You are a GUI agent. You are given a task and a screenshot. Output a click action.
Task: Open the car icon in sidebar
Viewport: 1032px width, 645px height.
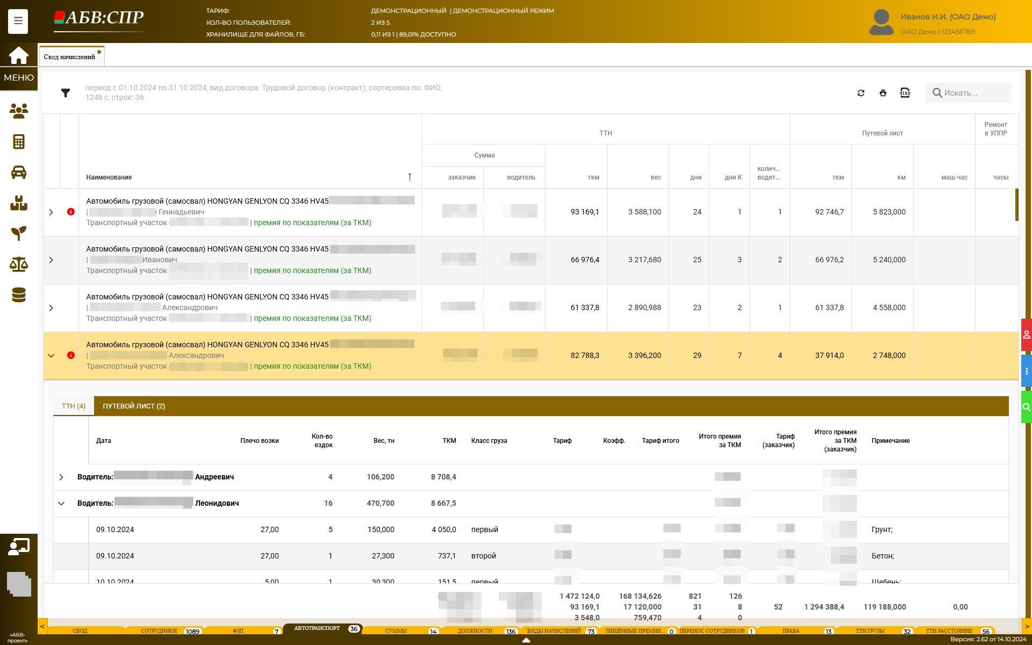coord(18,172)
